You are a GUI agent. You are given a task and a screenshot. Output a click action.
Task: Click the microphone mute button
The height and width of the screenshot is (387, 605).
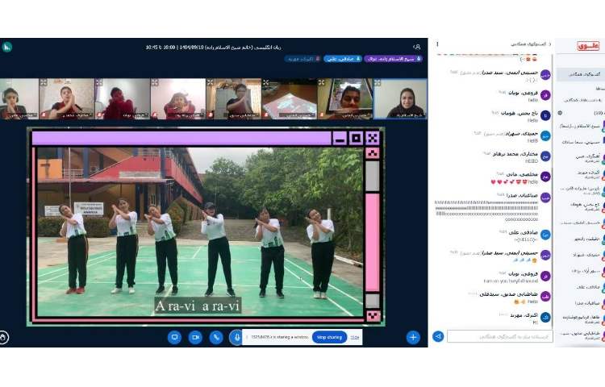tap(236, 337)
